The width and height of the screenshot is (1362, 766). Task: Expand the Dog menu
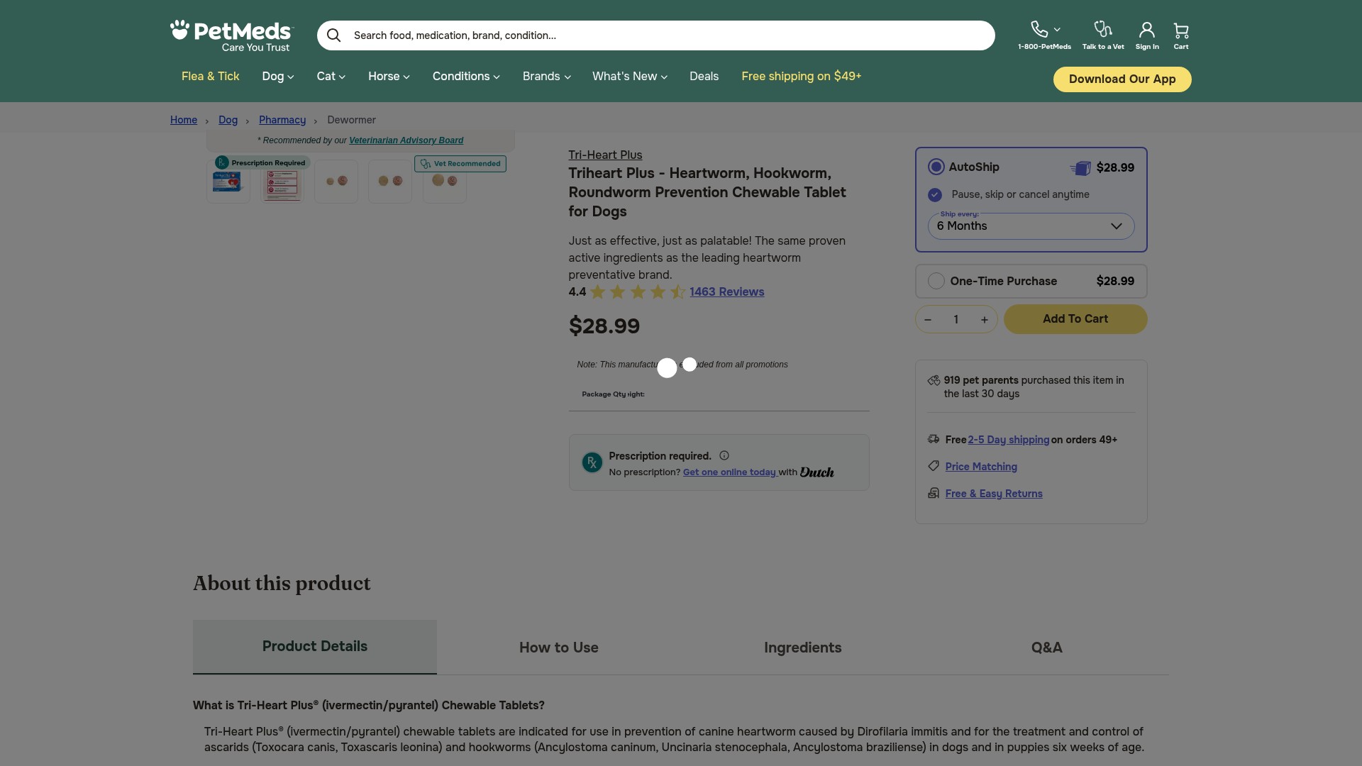278,77
